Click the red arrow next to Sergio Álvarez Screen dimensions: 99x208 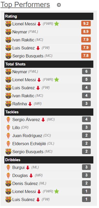click(x=43, y=120)
